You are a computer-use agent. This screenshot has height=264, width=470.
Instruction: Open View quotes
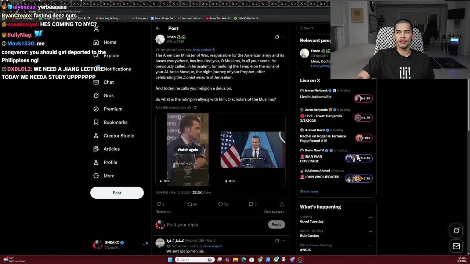click(274, 212)
